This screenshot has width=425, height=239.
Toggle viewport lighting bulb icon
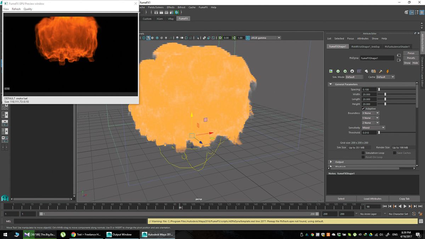coord(165,38)
